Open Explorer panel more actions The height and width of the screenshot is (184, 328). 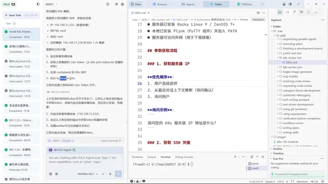(x=322, y=20)
